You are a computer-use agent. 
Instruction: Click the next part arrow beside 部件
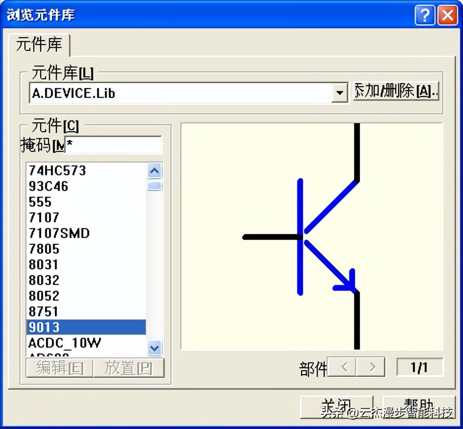click(x=371, y=367)
